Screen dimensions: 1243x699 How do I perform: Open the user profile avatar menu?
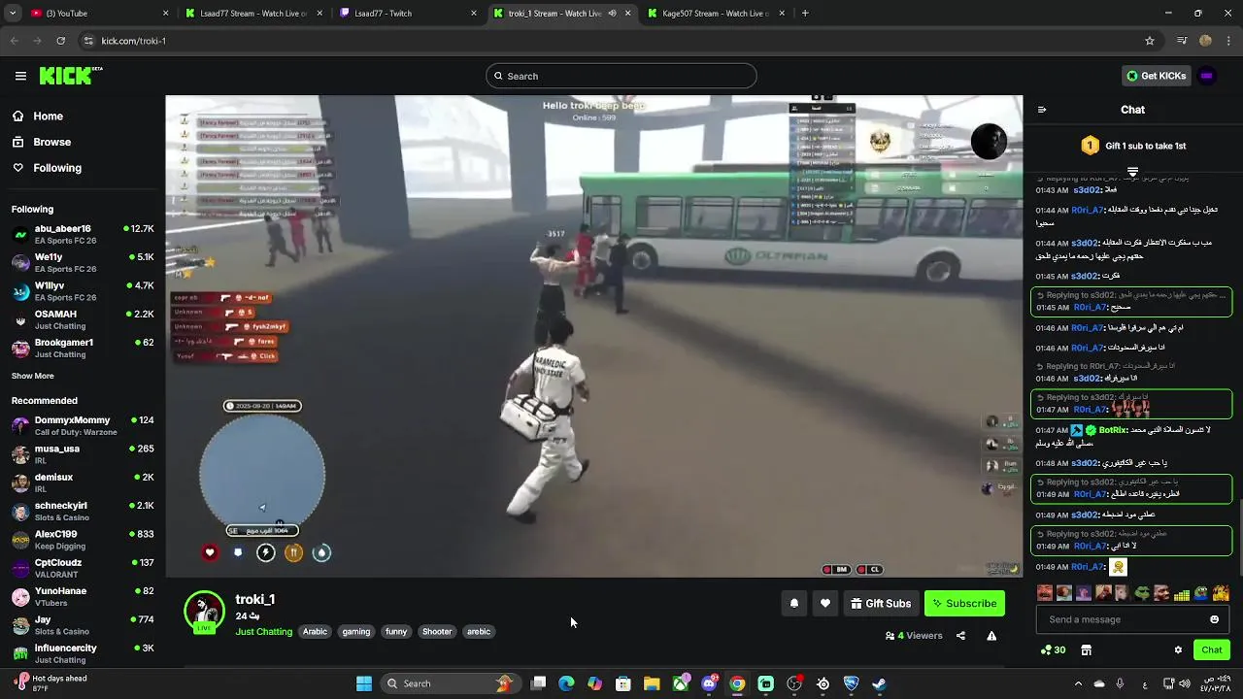click(1207, 76)
